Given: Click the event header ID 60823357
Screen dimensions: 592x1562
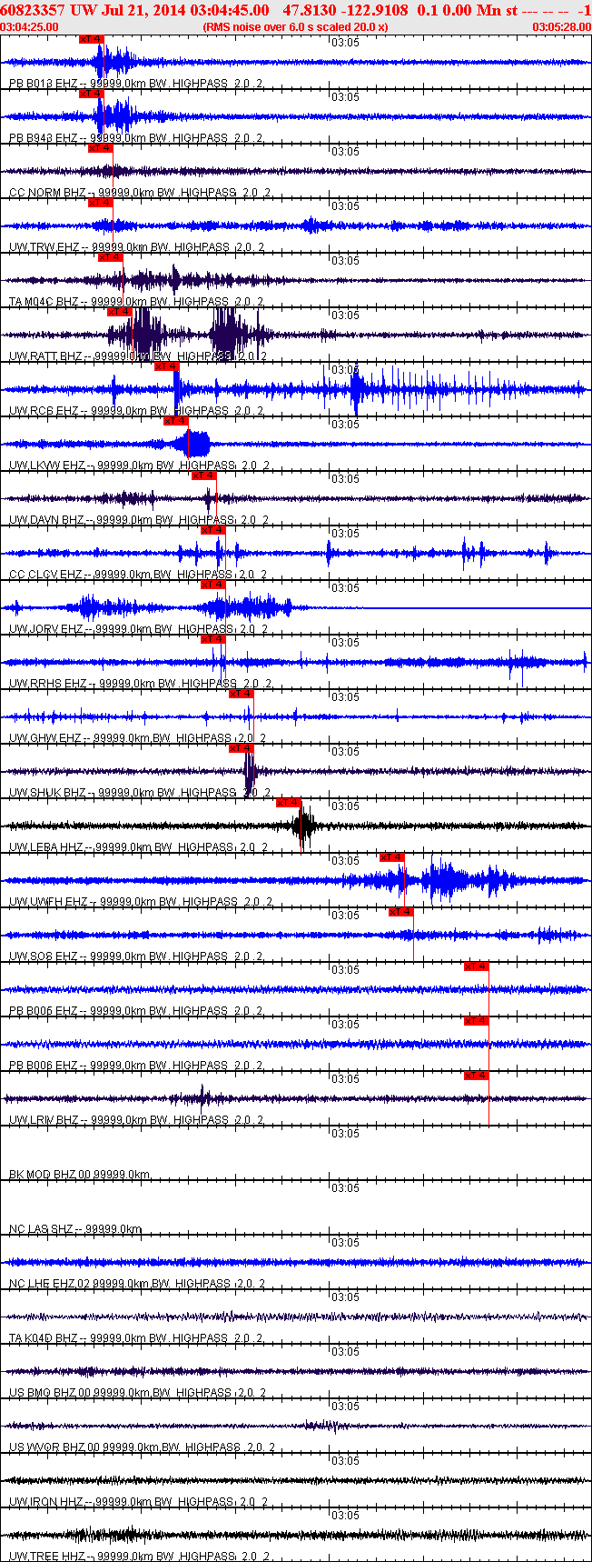Looking at the screenshot, I should (33, 9).
